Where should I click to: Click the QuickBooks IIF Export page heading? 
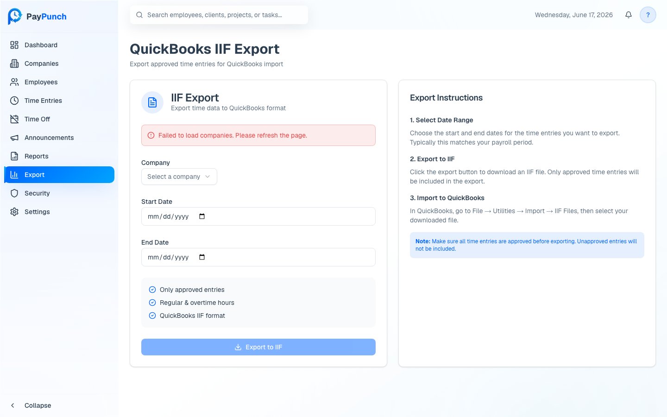[205, 49]
